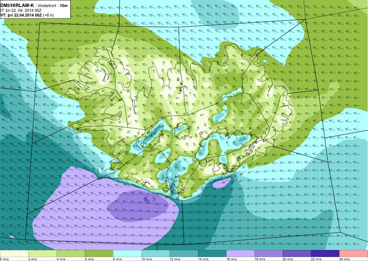This screenshot has height=261, width=368.
Task: Choose the dark indigo 22–24 m/s legend swatch
Action: (x=325, y=254)
